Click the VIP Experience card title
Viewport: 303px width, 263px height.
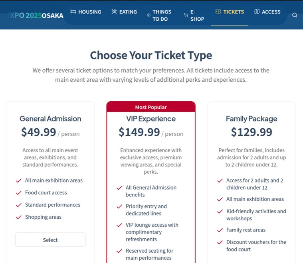(x=151, y=119)
